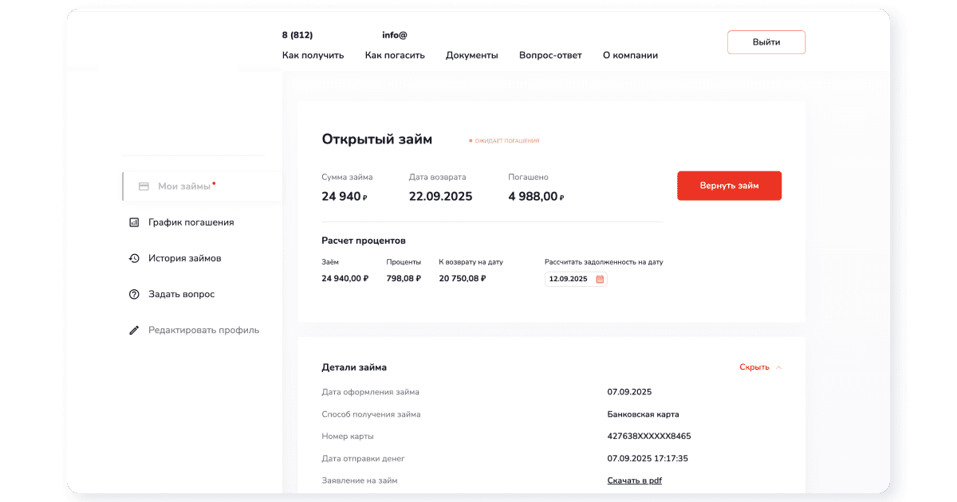Navigate to Документы in the top menu
This screenshot has width=957, height=502.
pyautogui.click(x=471, y=55)
